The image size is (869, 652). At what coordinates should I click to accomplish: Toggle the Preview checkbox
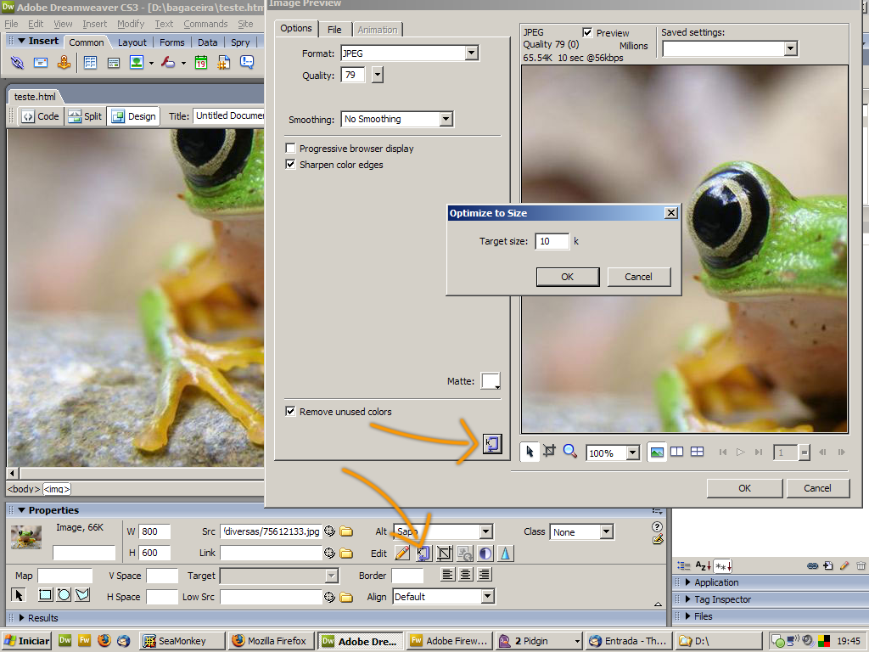pos(587,33)
